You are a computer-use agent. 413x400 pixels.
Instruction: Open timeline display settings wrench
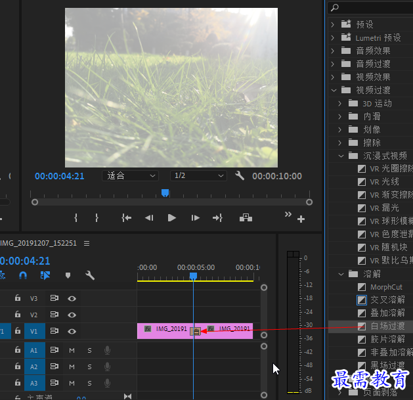click(x=90, y=275)
